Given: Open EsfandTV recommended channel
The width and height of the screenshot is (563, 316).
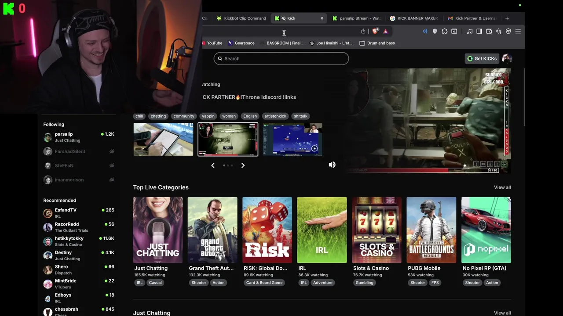Looking at the screenshot, I should 79,213.
